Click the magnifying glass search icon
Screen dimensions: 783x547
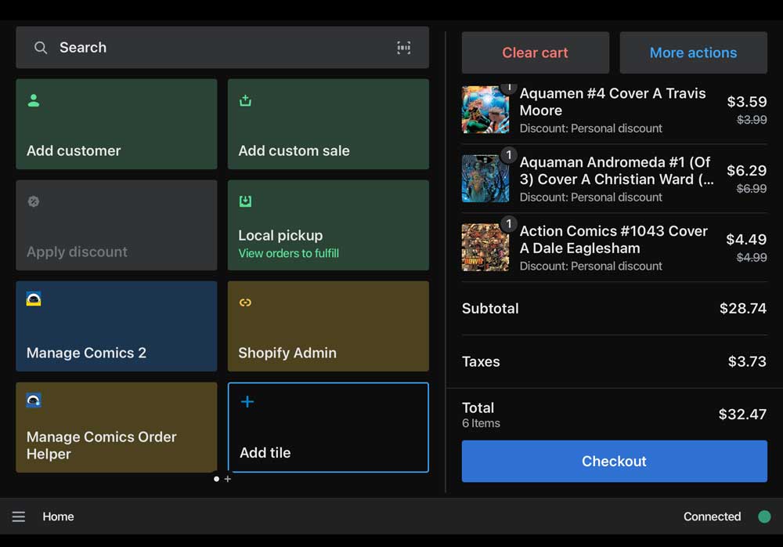coord(41,48)
